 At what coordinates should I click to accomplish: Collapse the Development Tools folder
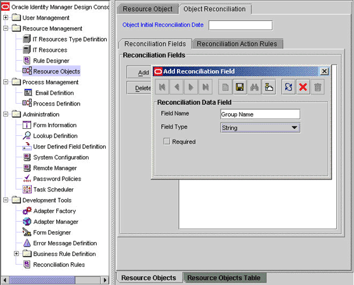click(6, 200)
